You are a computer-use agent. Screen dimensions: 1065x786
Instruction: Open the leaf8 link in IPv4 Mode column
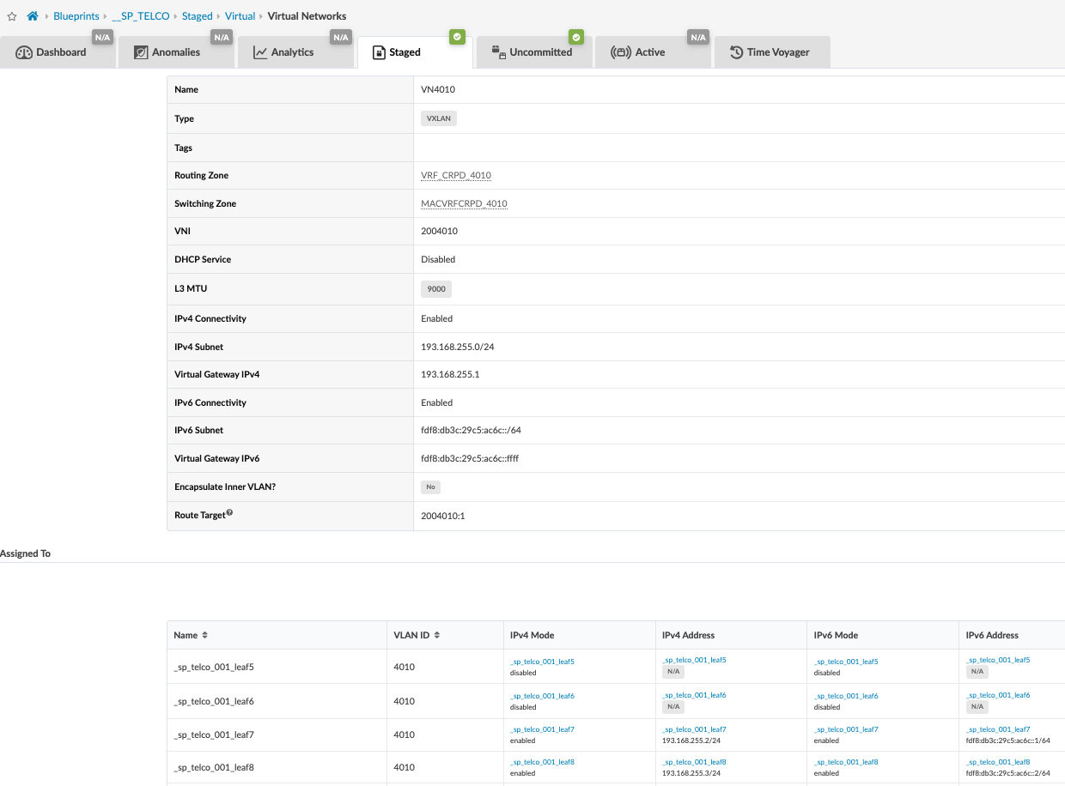coord(542,762)
